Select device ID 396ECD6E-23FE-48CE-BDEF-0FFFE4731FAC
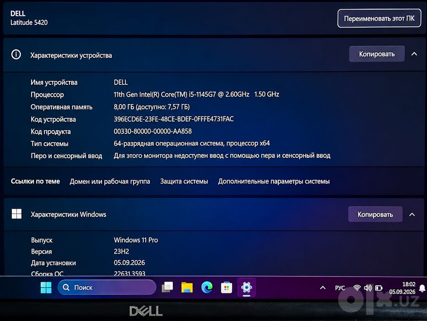427x321 pixels. point(174,119)
